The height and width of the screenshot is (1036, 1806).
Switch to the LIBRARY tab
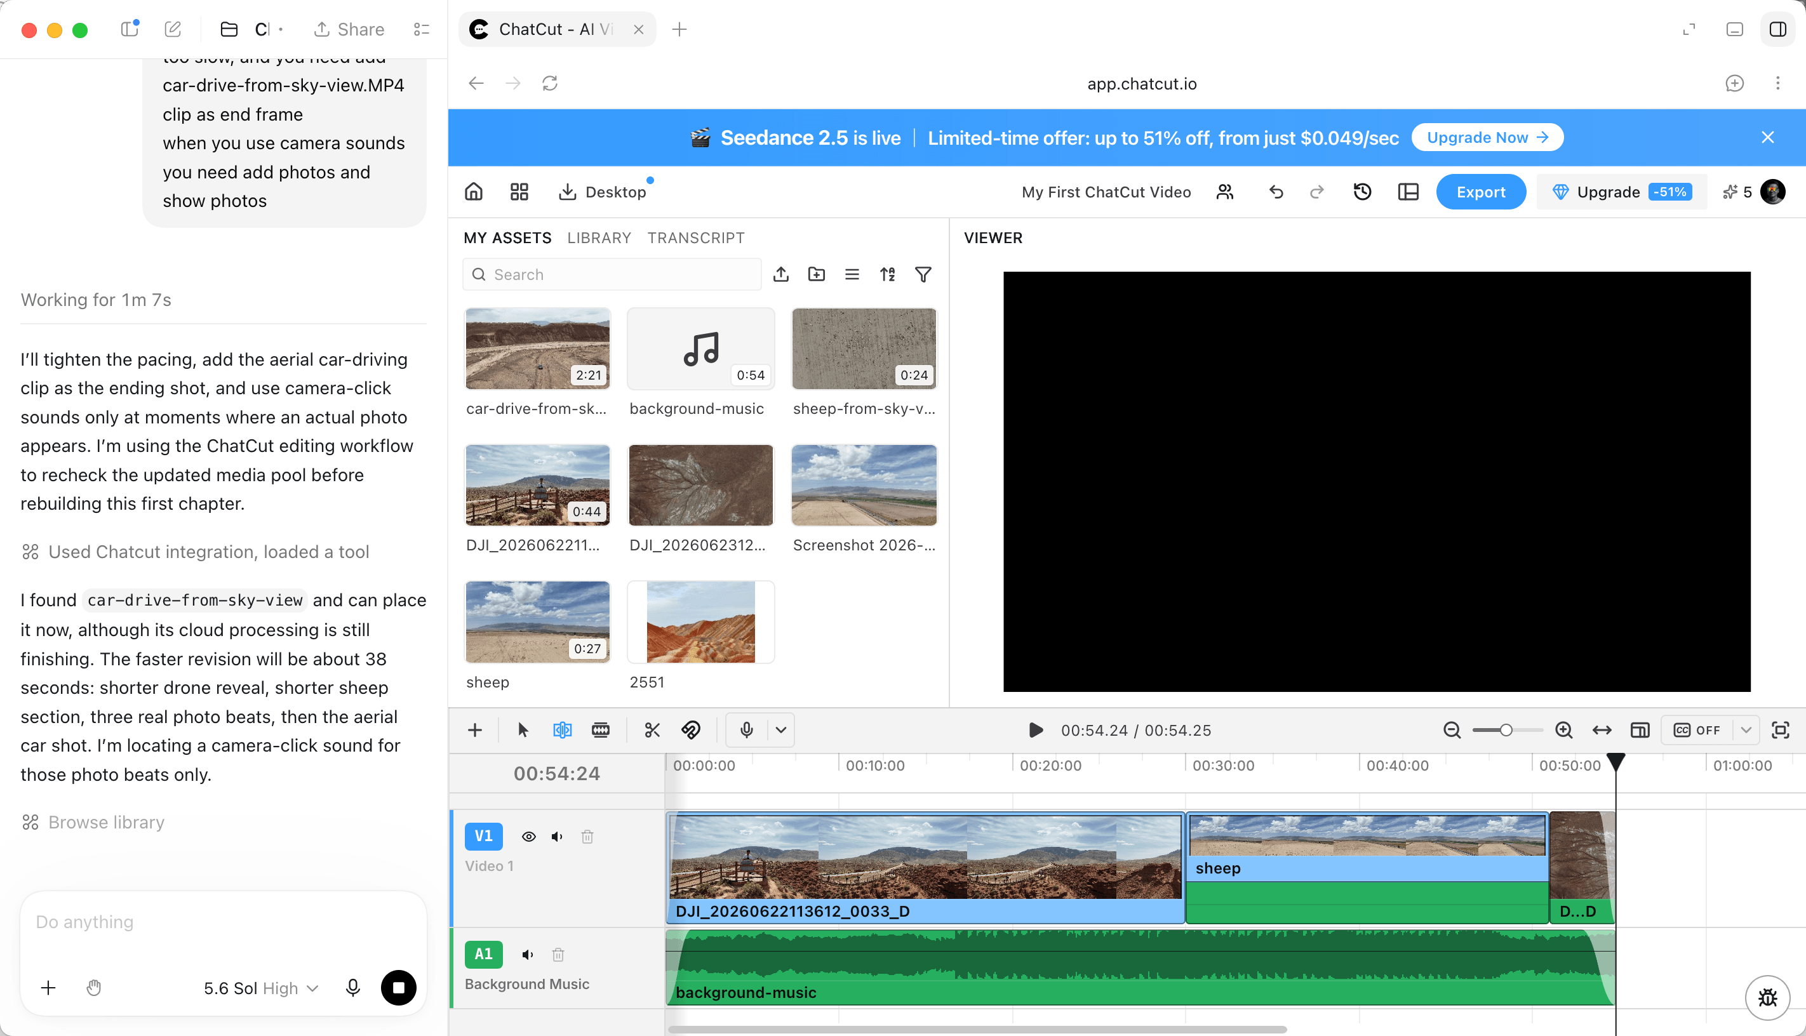pyautogui.click(x=599, y=237)
